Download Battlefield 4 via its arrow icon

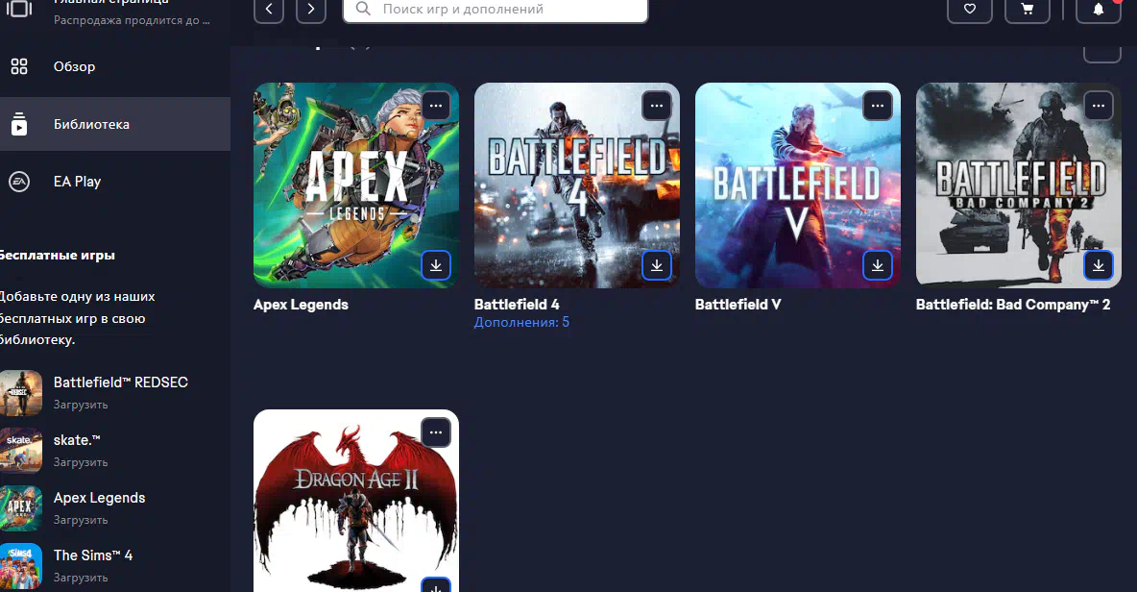657,265
